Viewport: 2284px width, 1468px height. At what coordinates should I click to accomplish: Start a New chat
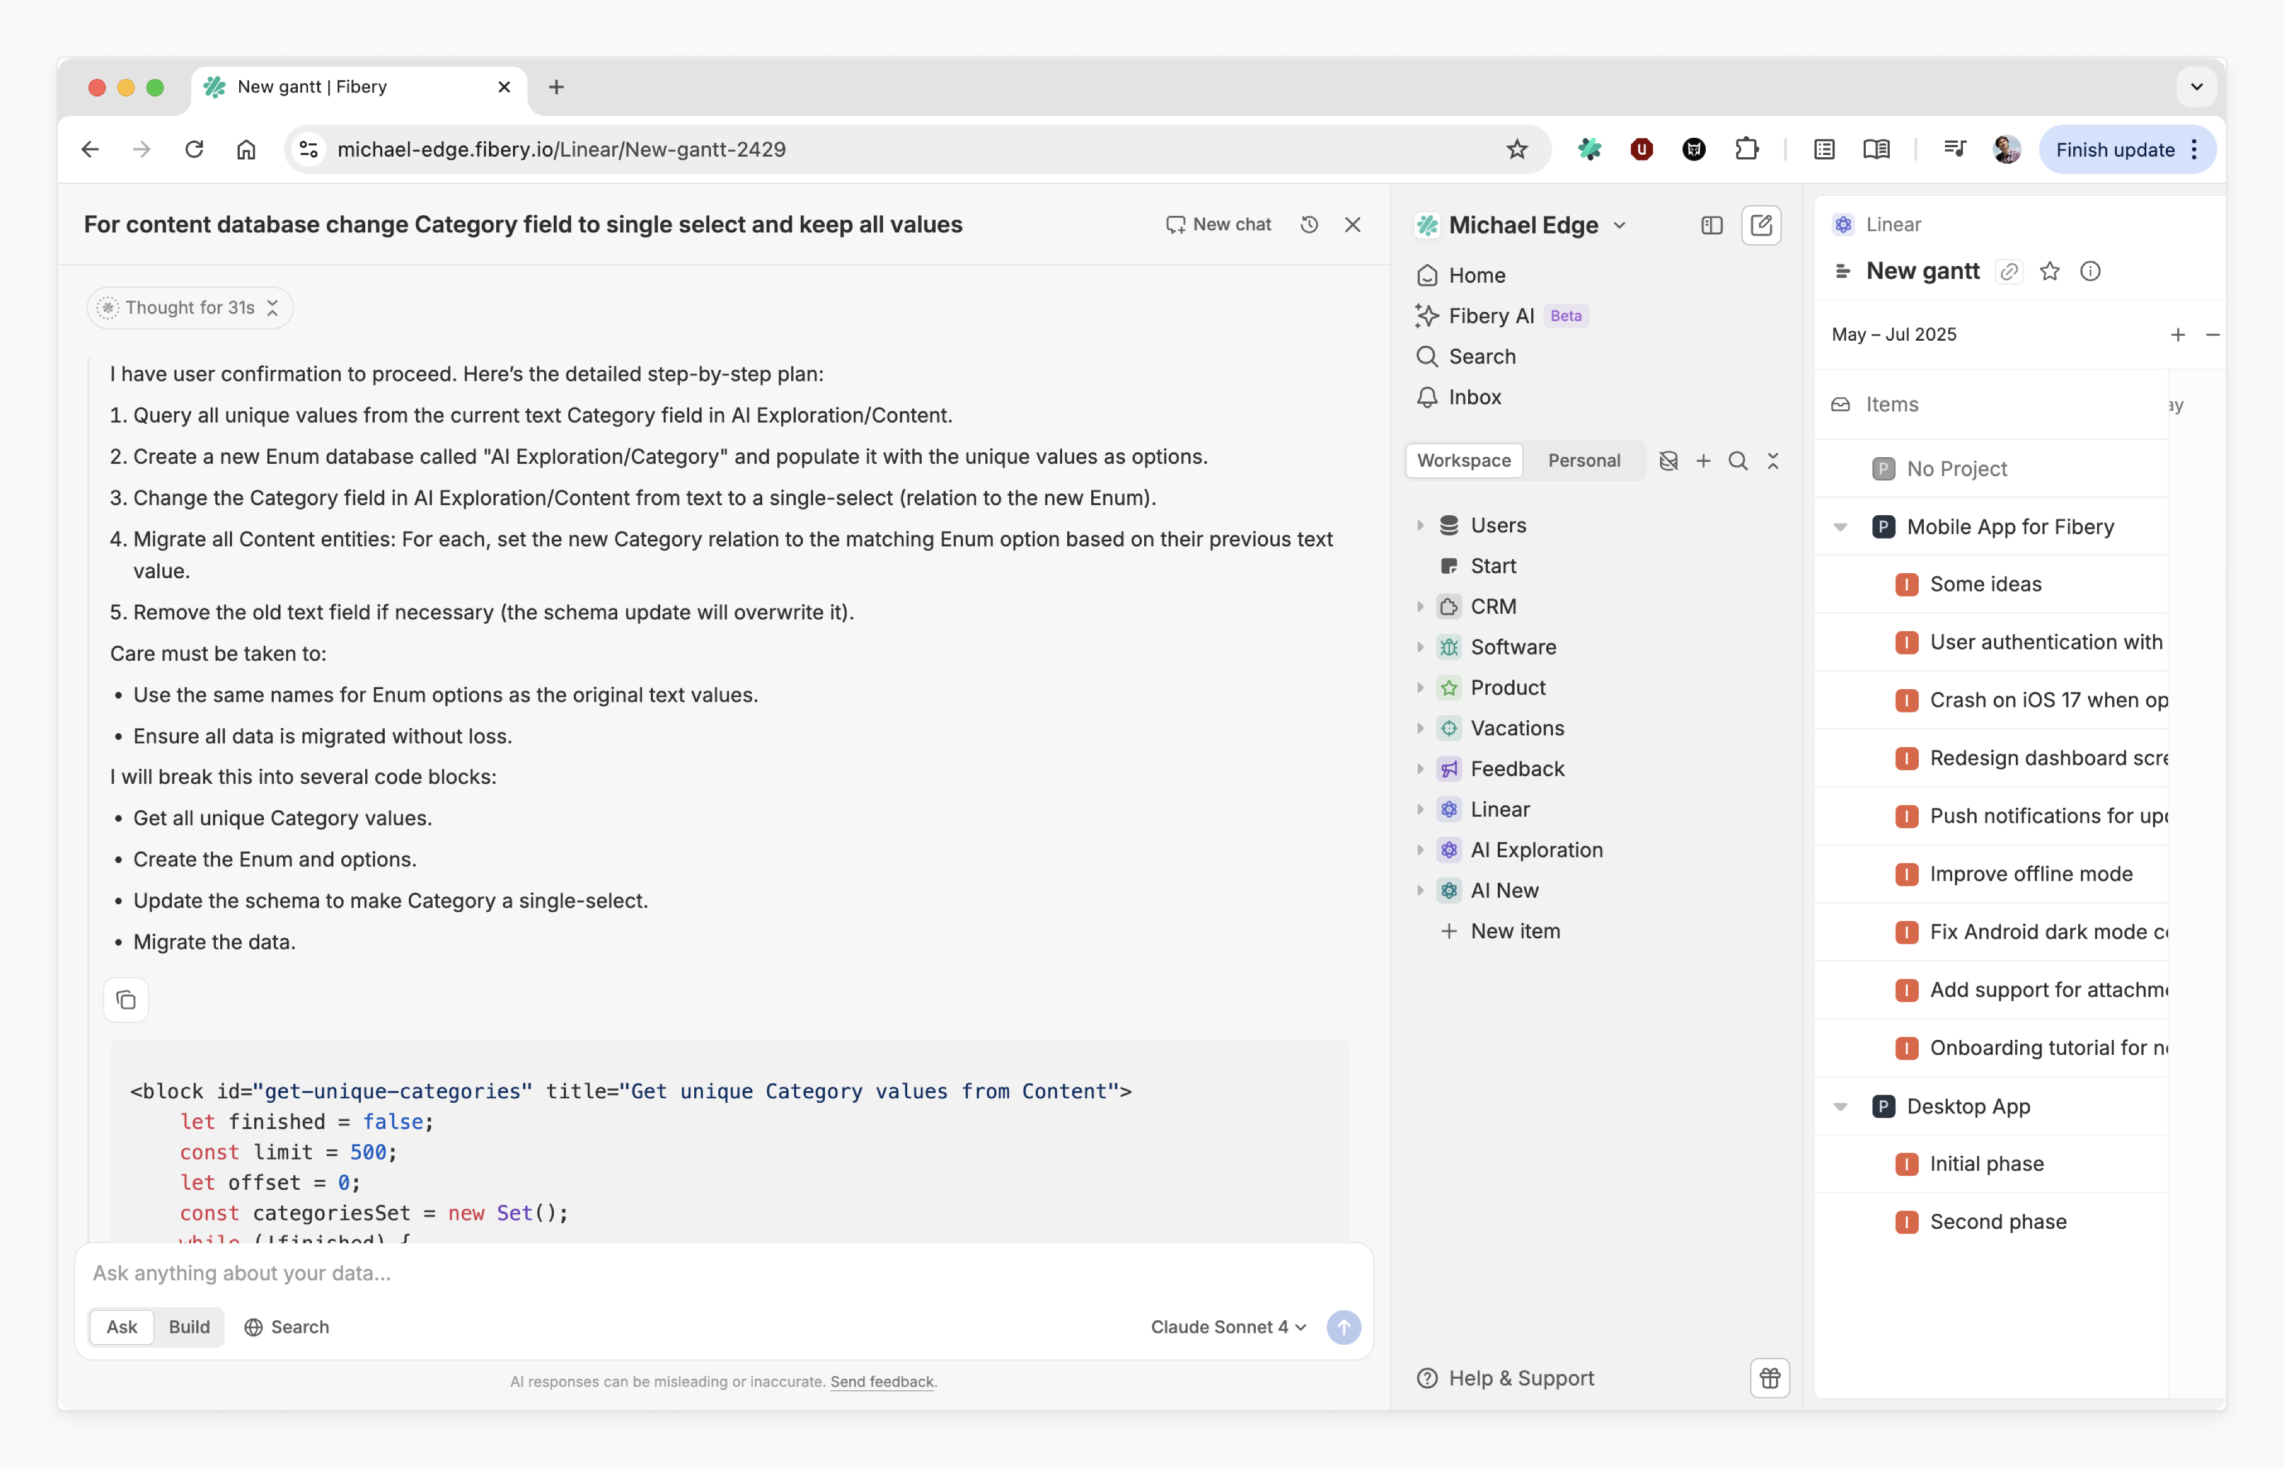pyautogui.click(x=1218, y=224)
